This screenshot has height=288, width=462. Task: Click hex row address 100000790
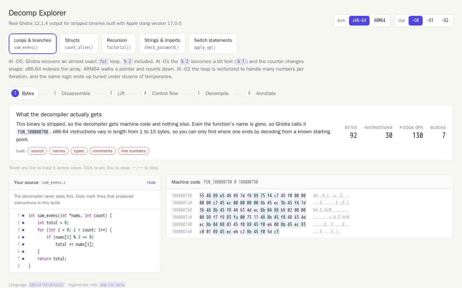[182, 196]
